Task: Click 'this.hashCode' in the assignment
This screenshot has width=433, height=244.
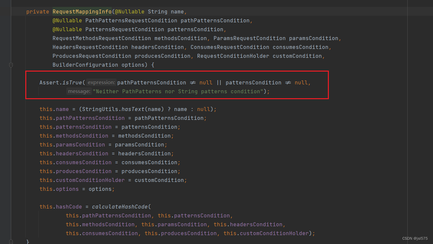Action: coord(61,207)
